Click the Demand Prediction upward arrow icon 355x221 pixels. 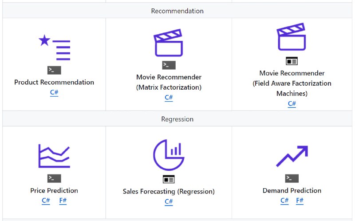click(292, 156)
